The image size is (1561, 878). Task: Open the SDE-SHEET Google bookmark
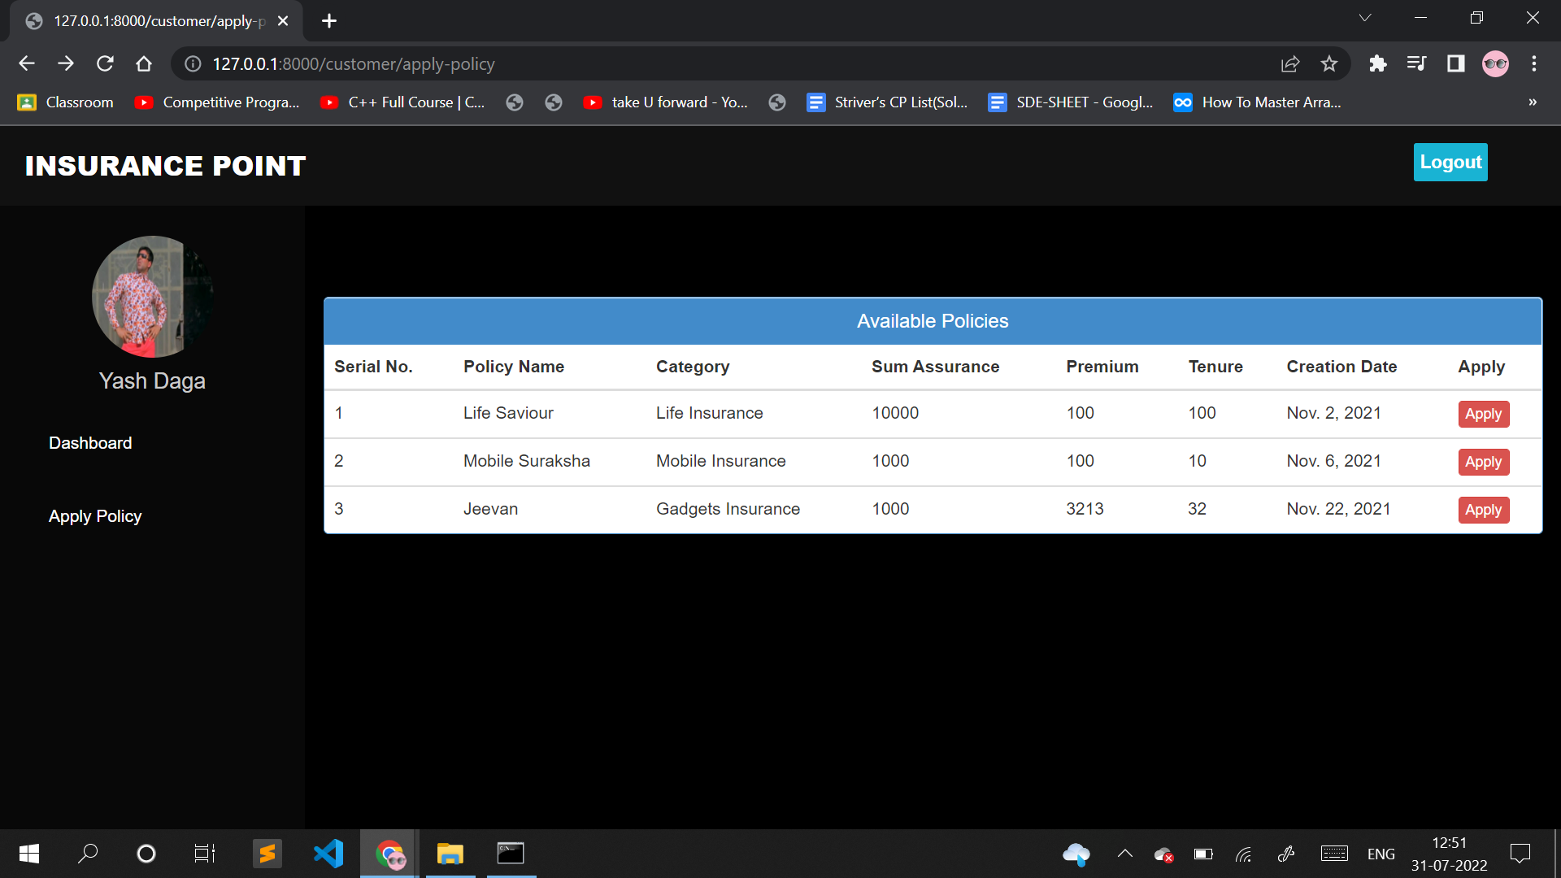tap(1071, 102)
